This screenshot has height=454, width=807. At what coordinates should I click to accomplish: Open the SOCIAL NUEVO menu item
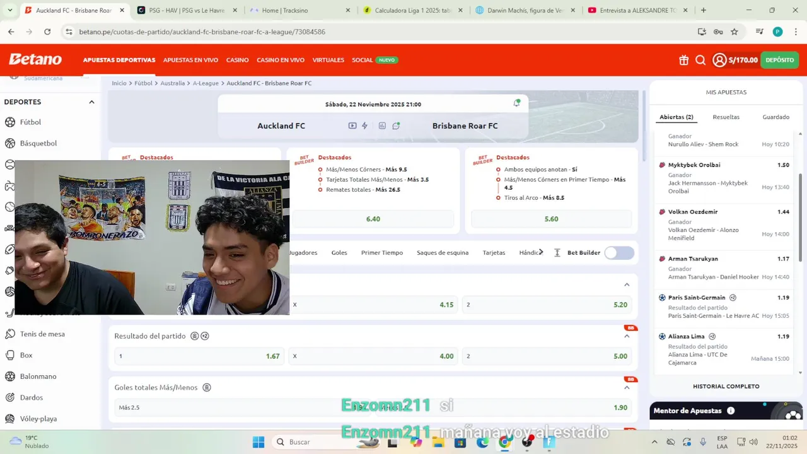pyautogui.click(x=374, y=60)
